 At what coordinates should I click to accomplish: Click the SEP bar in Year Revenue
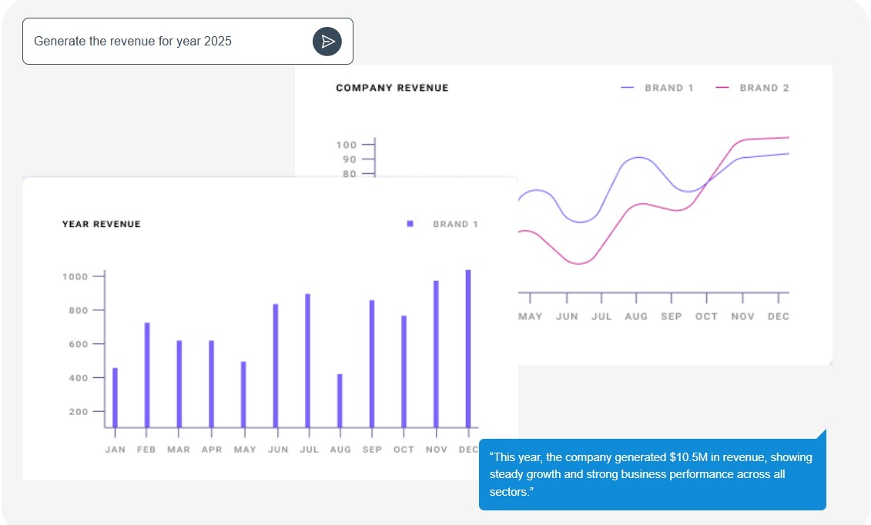(x=372, y=363)
